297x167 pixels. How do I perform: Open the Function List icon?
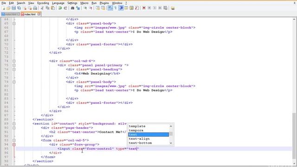pos(137,8)
